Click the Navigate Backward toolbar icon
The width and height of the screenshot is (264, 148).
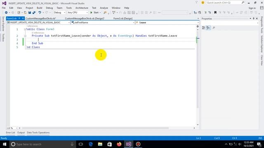pyautogui.click(x=6, y=12)
